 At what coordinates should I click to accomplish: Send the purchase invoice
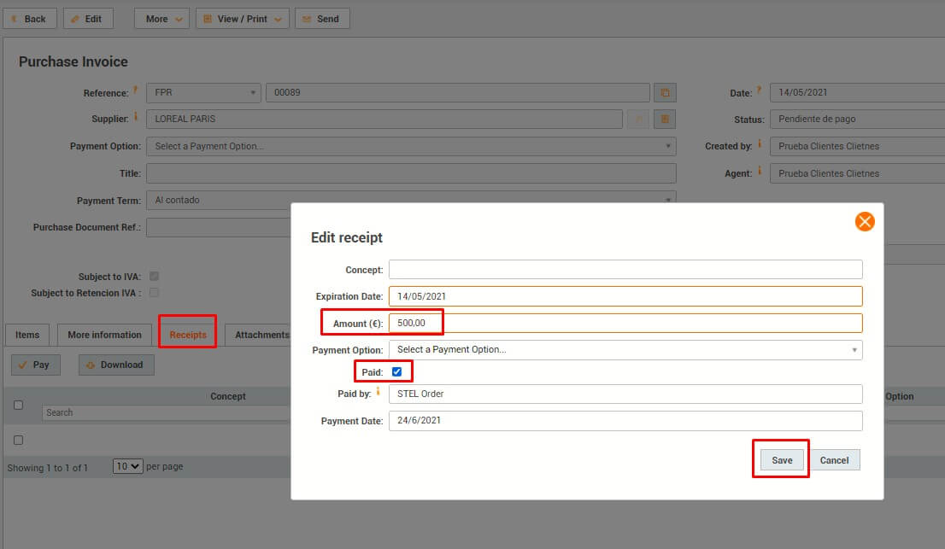click(x=322, y=19)
